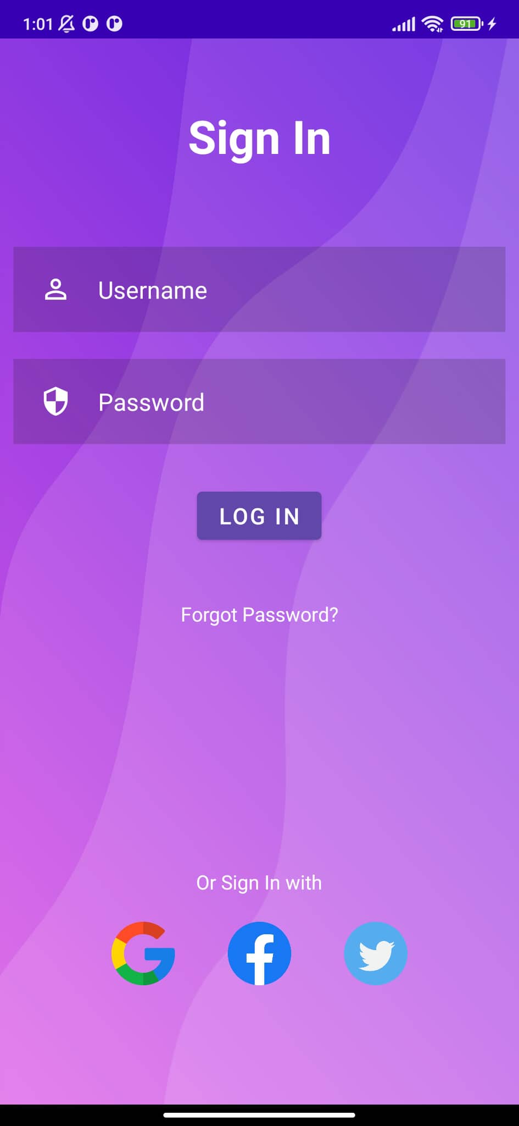Tap the cellular signal bars icon
The width and height of the screenshot is (519, 1126).
[x=404, y=24]
